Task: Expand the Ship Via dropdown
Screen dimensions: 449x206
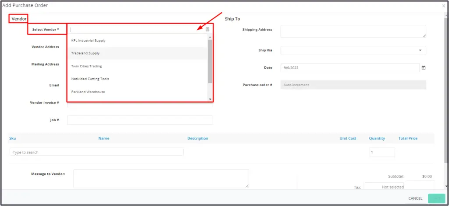Action: [353, 50]
